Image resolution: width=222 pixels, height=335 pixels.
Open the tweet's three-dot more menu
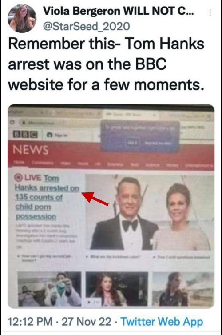coord(210,12)
